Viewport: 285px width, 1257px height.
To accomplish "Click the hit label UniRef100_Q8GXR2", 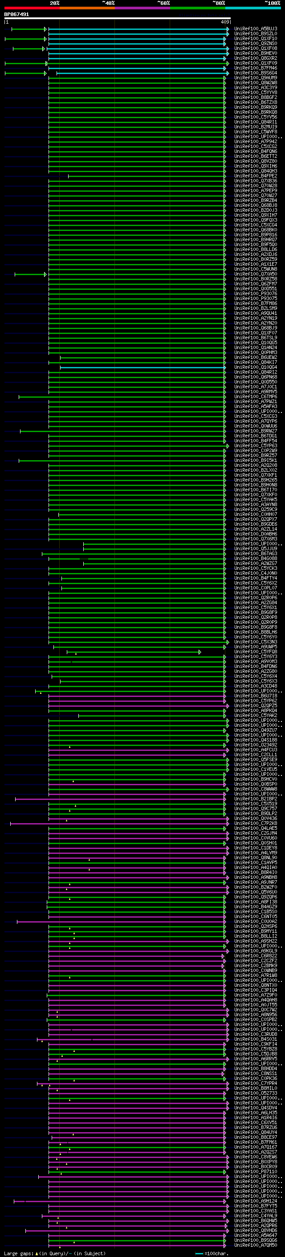I will click(256, 58).
